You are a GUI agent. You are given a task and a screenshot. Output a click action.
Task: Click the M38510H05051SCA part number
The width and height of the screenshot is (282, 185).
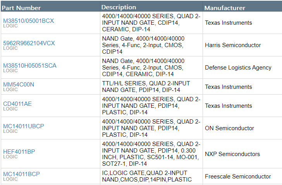[30, 66]
